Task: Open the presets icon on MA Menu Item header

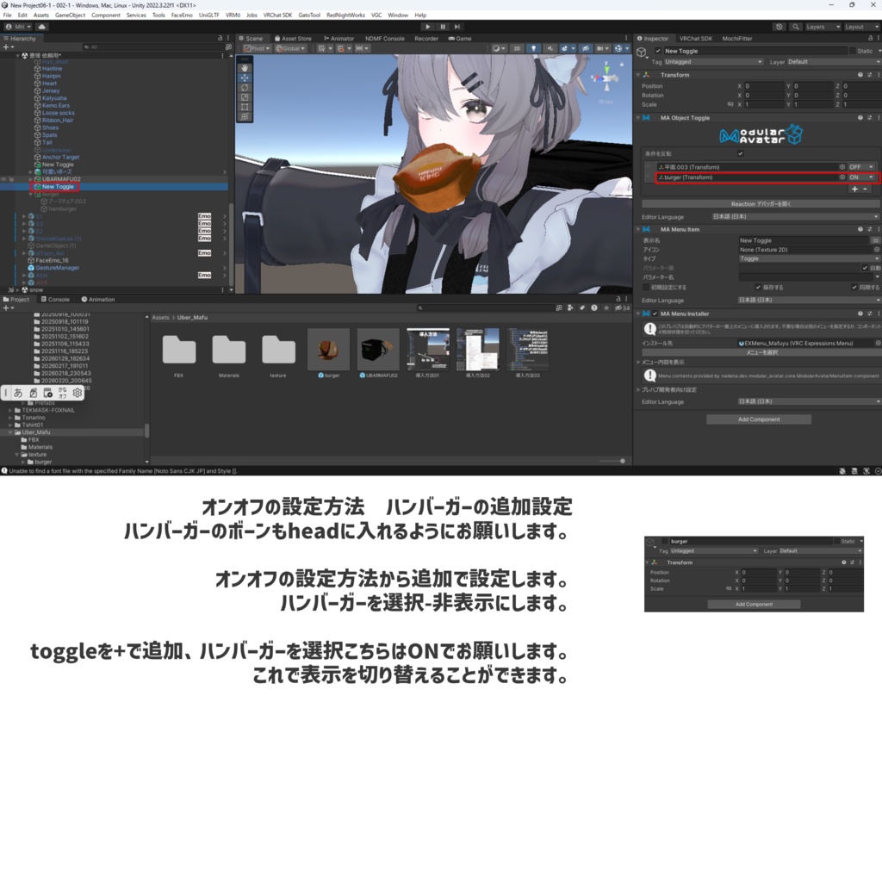Action: click(x=869, y=228)
